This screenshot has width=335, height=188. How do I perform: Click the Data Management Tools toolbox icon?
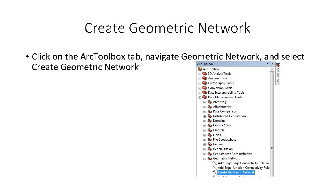[x=205, y=97]
